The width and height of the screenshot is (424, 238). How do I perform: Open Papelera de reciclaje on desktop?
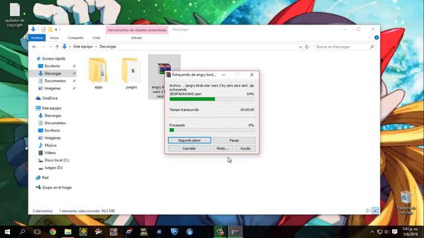tap(406, 203)
